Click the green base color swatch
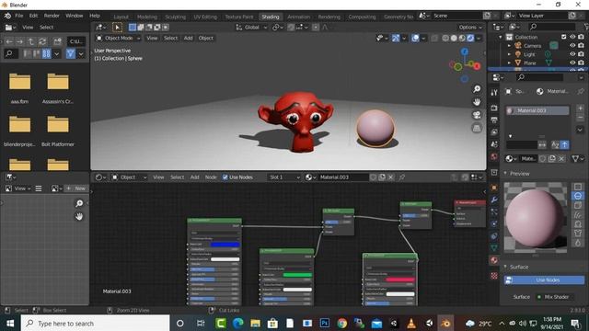Screen dimensions: 589x331 tap(297, 275)
